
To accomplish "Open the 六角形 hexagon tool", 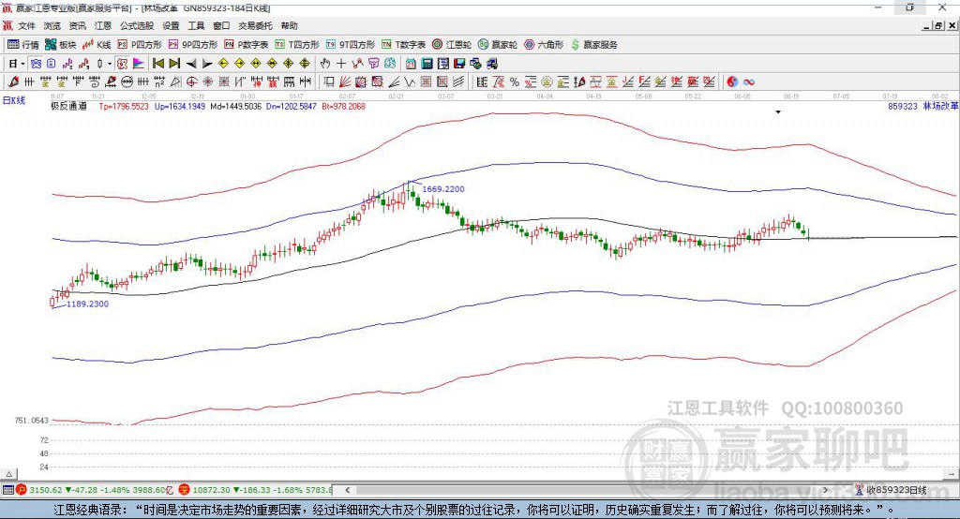I will click(x=544, y=45).
